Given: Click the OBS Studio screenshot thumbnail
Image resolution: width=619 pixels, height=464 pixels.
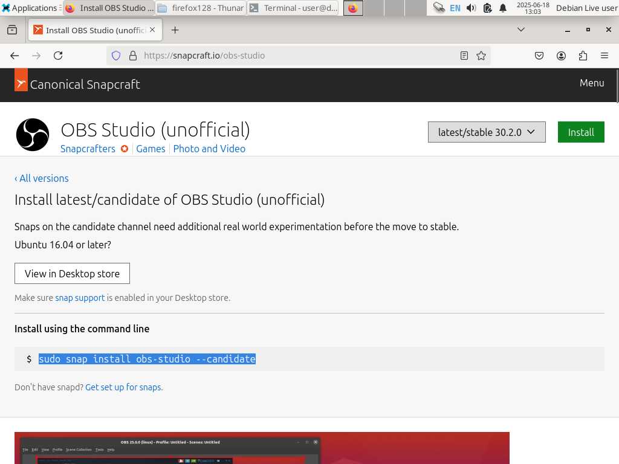Looking at the screenshot, I should coord(262,448).
